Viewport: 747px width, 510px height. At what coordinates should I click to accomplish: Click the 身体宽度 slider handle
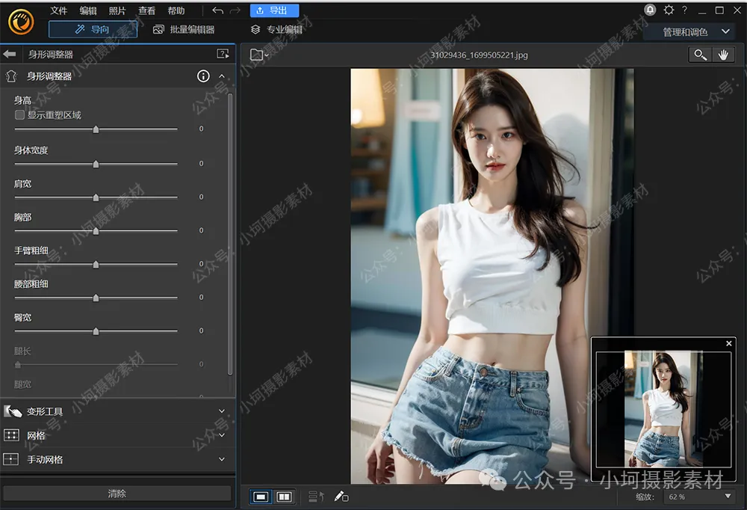[96, 164]
